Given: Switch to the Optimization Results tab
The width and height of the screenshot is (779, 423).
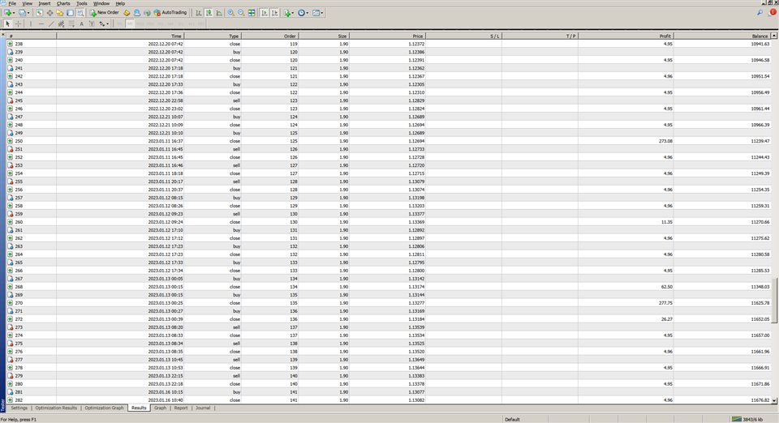Looking at the screenshot, I should [x=56, y=408].
